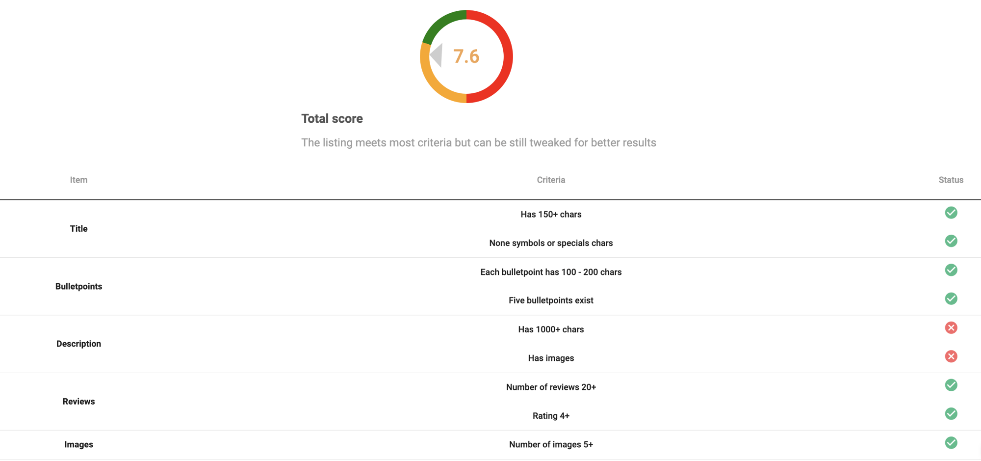Click the 7.6 score value
981x461 pixels.
(x=466, y=56)
